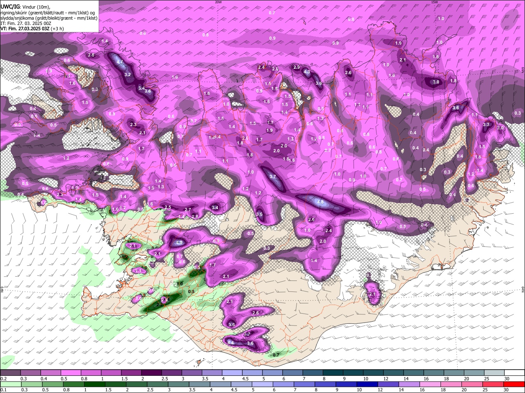525x393 pixels.
Task: Select the dark mauve 0.2 swatch in snow scale
Action: pyautogui.click(x=10, y=373)
